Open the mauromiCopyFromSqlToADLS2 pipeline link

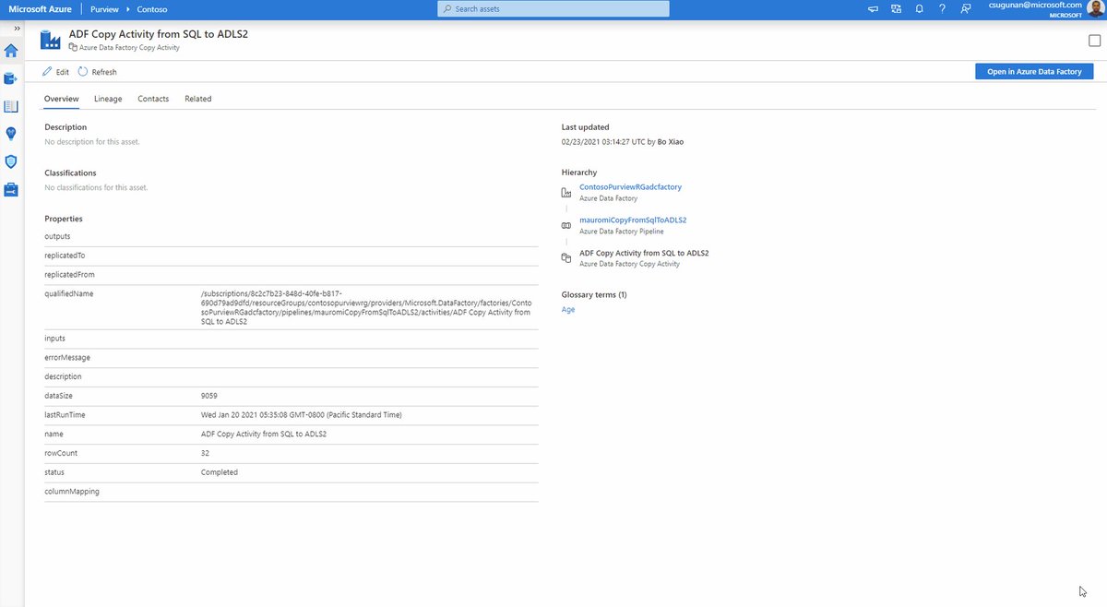[x=633, y=220]
